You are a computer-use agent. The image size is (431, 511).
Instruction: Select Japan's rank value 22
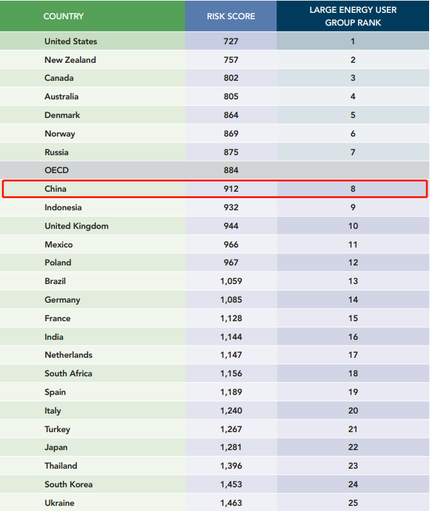(x=353, y=448)
